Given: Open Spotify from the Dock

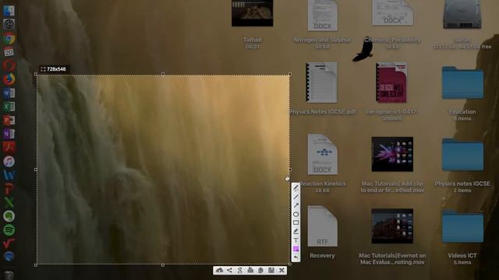Looking at the screenshot, I should coord(9,230).
